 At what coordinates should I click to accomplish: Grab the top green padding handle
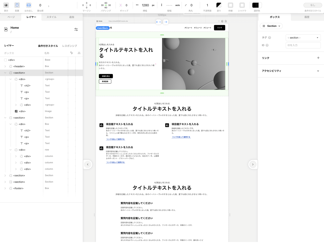tap(162, 35)
